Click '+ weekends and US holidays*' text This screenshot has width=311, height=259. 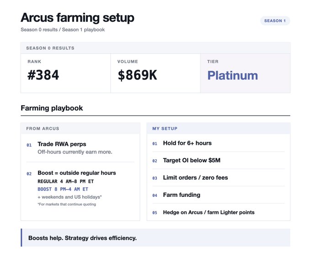[70, 197]
